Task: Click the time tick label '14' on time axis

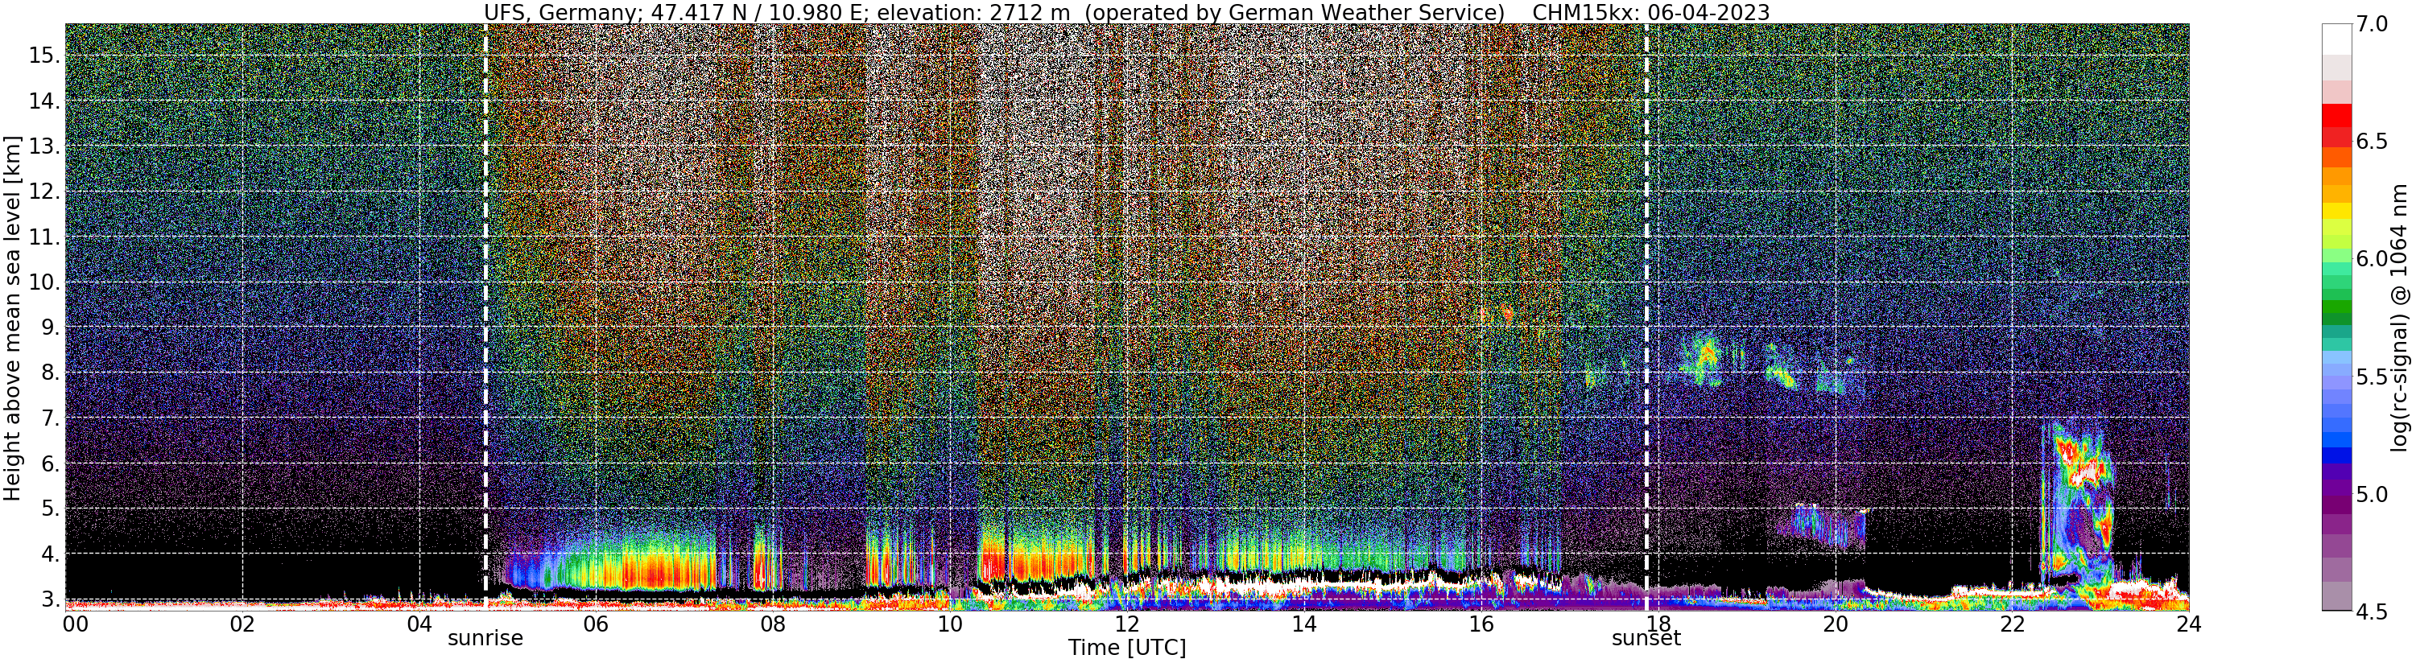Action: 1303,624
